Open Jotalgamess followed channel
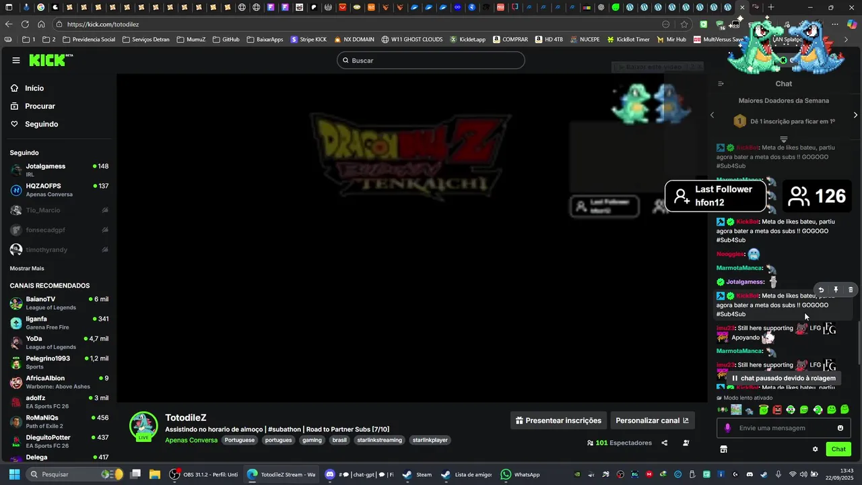 [x=59, y=170]
